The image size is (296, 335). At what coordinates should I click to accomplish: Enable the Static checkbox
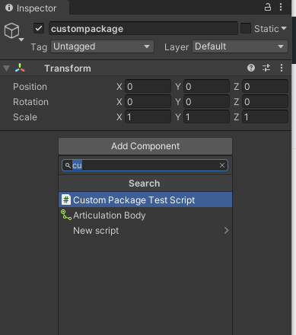(246, 28)
